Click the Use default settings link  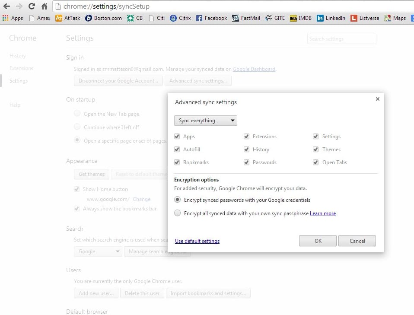197,241
